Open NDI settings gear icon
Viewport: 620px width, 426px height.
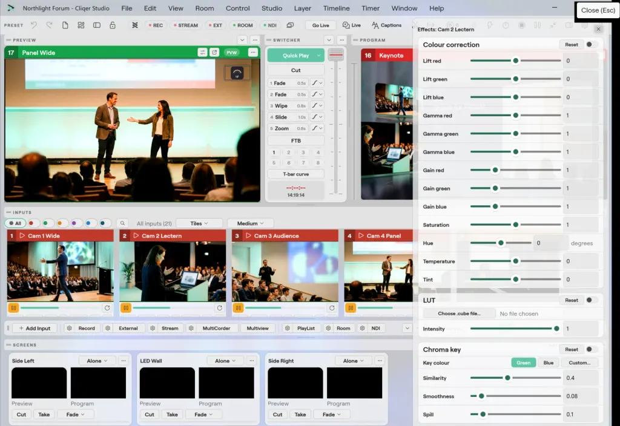362,328
